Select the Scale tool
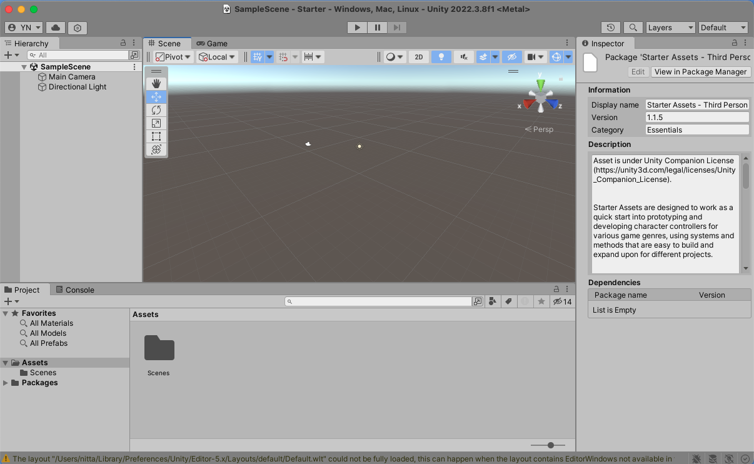This screenshot has height=464, width=754. click(x=156, y=123)
